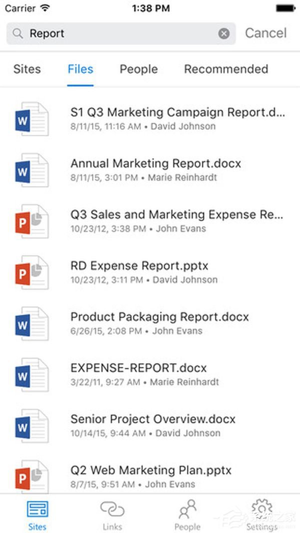The height and width of the screenshot is (533, 300).
Task: Open the People bottom tab icon
Action: (187, 509)
